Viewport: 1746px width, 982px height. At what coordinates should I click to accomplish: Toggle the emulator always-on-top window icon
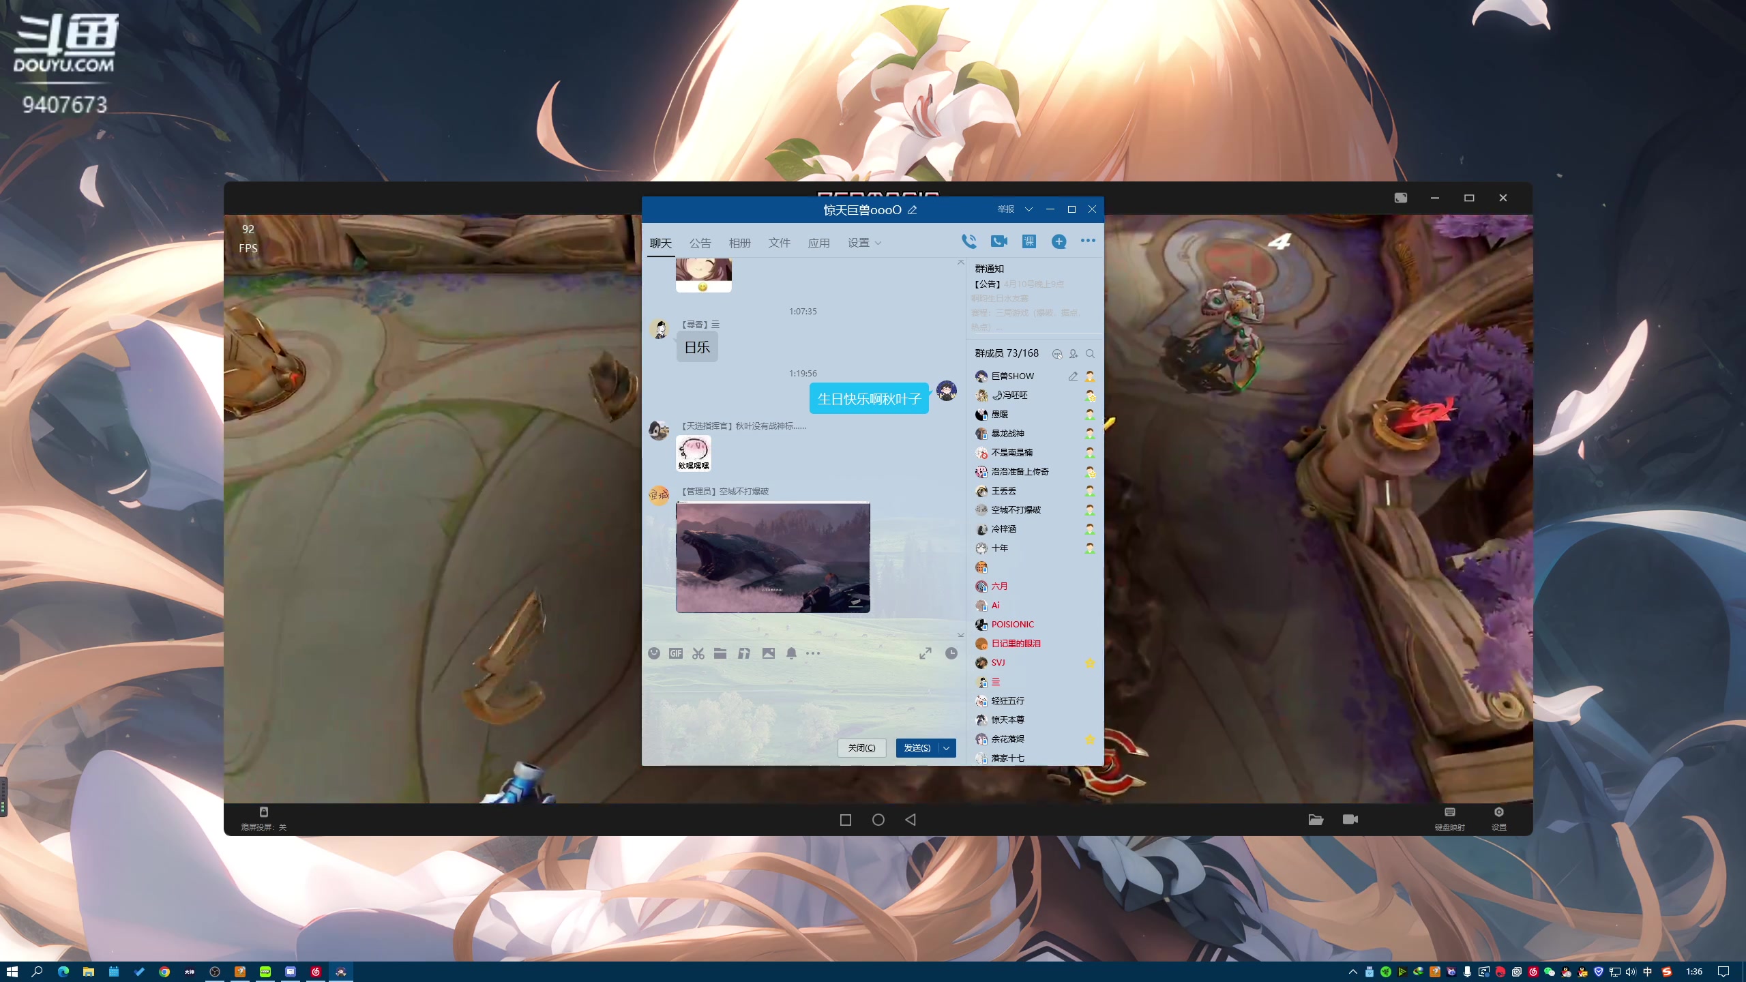(1401, 198)
